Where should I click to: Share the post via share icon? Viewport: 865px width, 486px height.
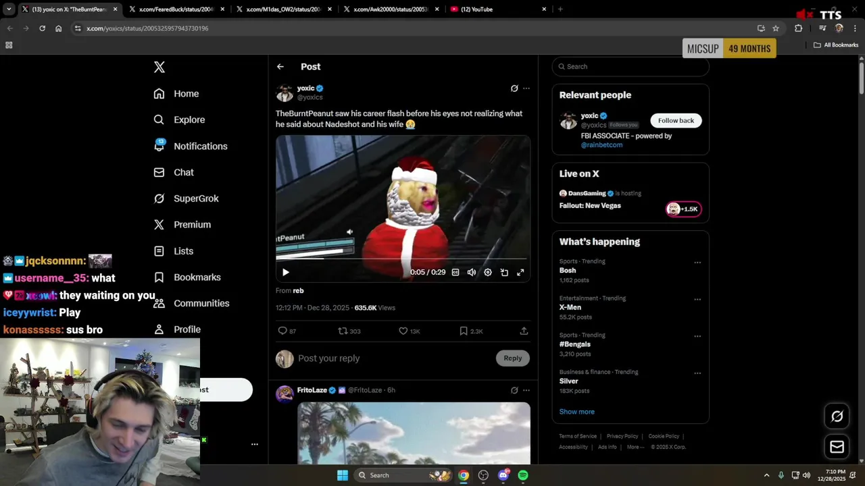pyautogui.click(x=524, y=331)
